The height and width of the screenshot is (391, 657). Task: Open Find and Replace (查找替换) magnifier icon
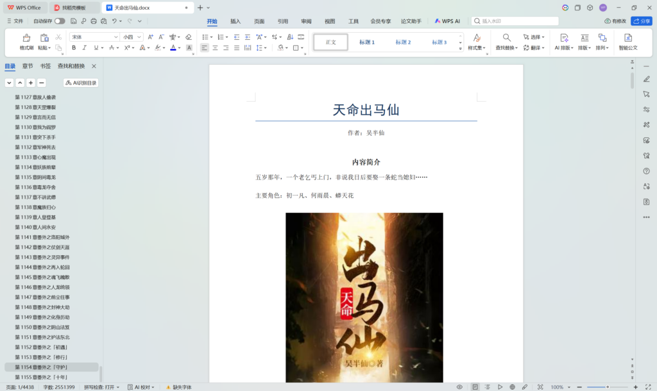[506, 38]
